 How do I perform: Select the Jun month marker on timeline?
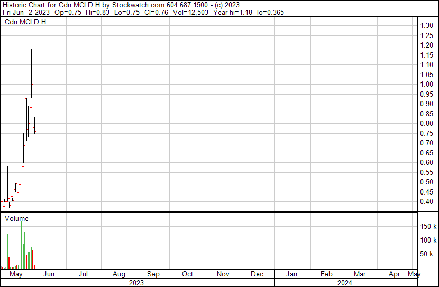(x=48, y=274)
